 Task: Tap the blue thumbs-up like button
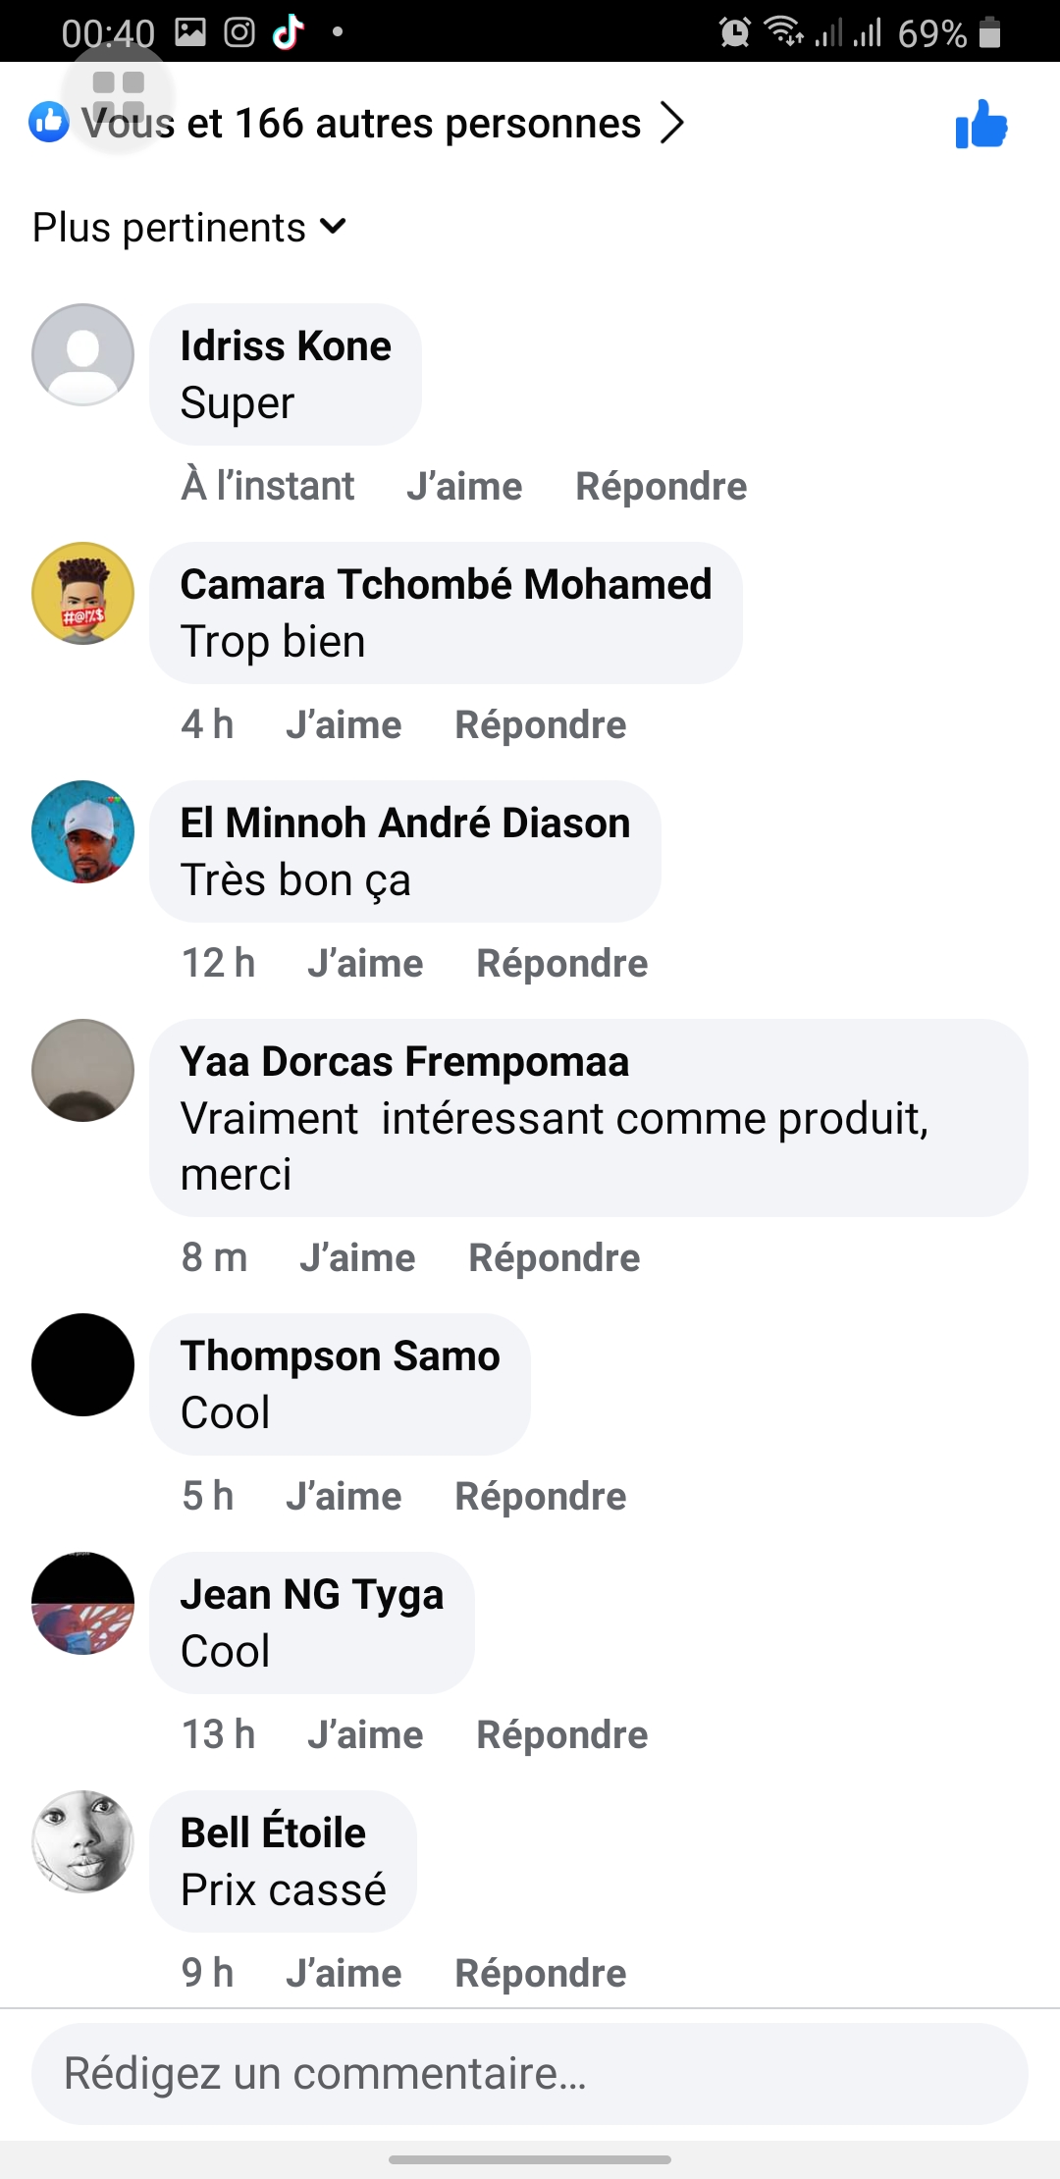coord(980,125)
